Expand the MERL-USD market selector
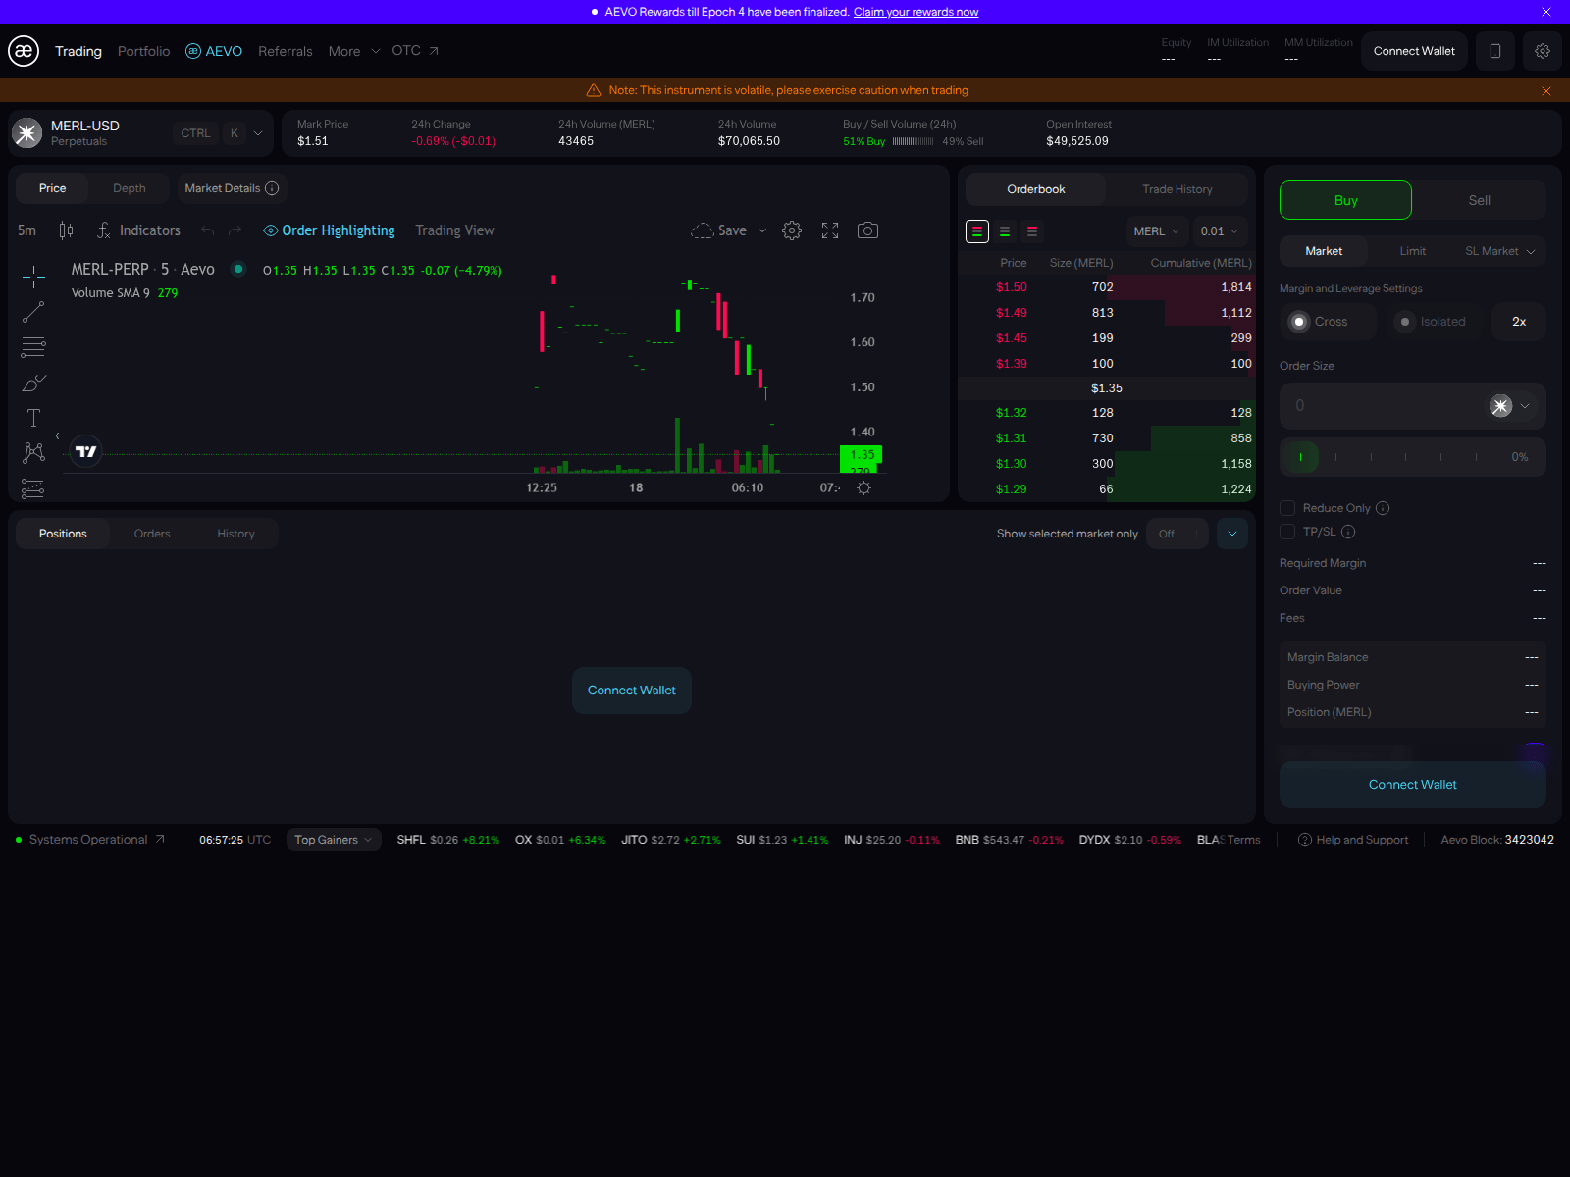The image size is (1570, 1177). (258, 133)
